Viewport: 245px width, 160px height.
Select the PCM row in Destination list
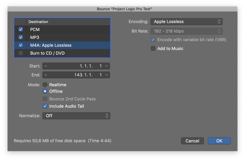(67, 29)
